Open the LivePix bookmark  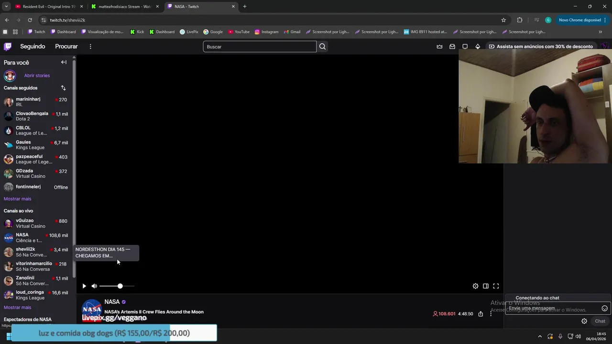(x=189, y=32)
